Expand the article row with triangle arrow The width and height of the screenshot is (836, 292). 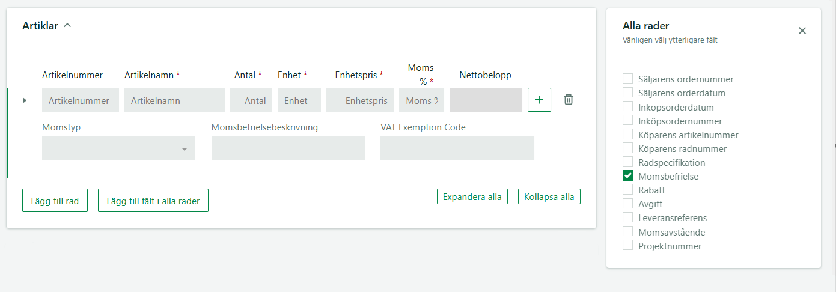pos(25,100)
